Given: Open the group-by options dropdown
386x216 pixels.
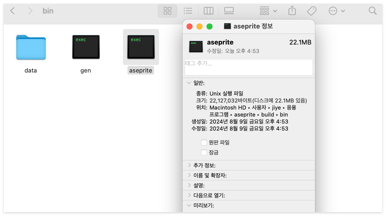Looking at the screenshot, I should pos(268,11).
